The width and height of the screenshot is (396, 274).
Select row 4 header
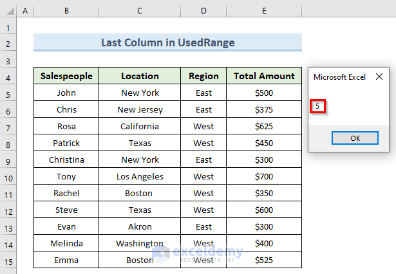pyautogui.click(x=8, y=77)
